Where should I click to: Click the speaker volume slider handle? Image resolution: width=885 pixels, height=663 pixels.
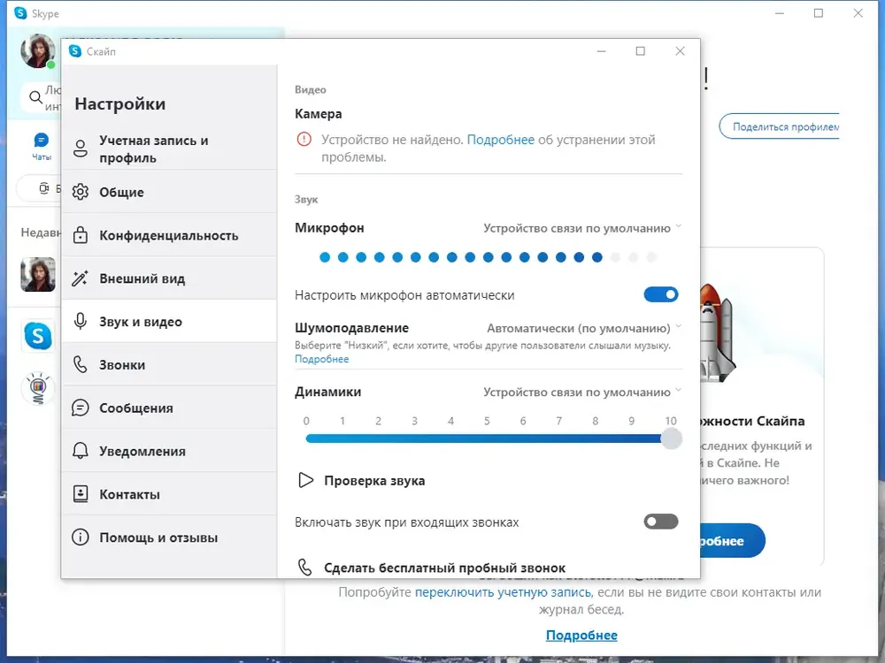(671, 438)
